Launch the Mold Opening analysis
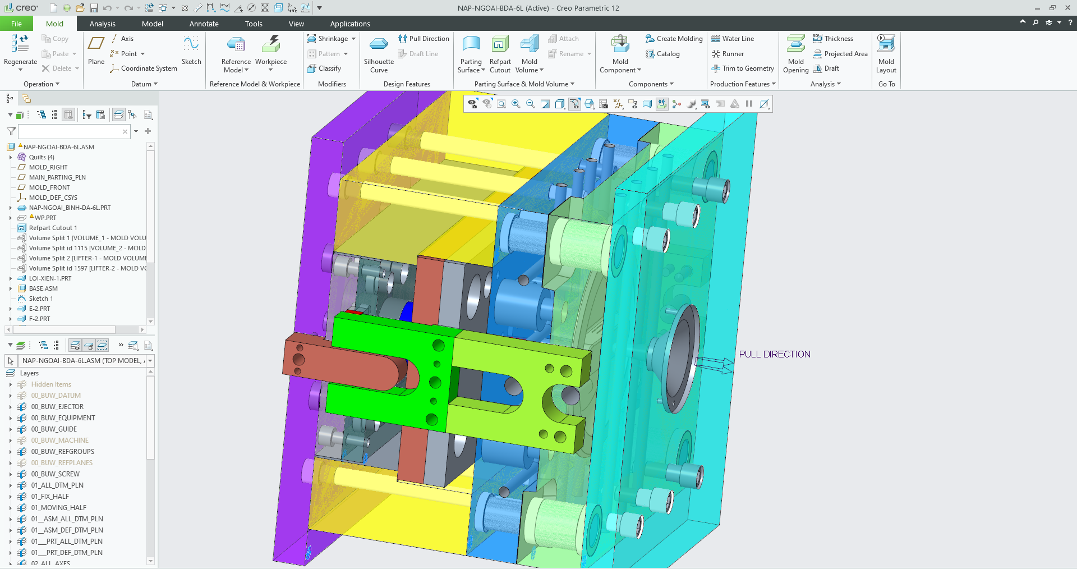This screenshot has height=569, width=1077. tap(795, 45)
